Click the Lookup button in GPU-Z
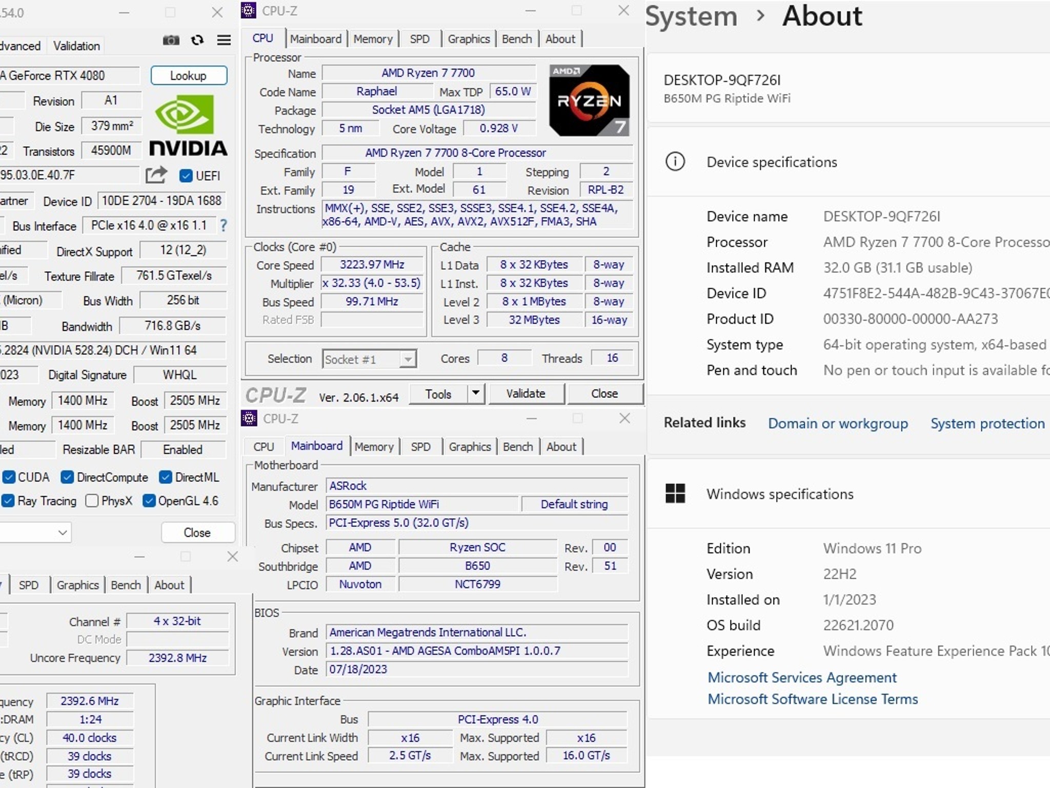Viewport: 1050px width, 788px height. click(x=189, y=75)
